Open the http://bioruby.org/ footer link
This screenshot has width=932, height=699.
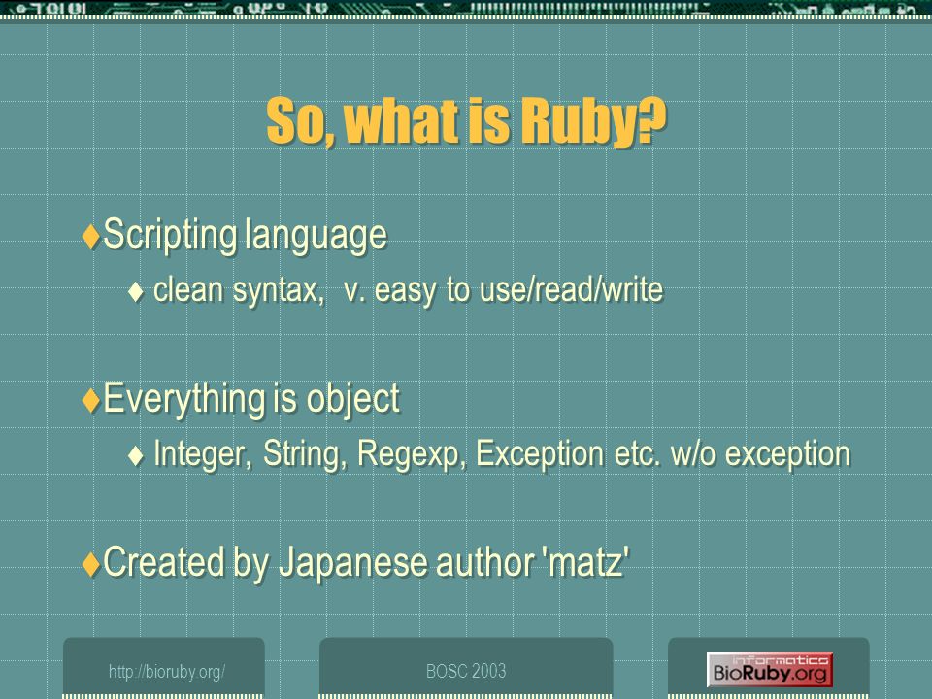point(166,672)
